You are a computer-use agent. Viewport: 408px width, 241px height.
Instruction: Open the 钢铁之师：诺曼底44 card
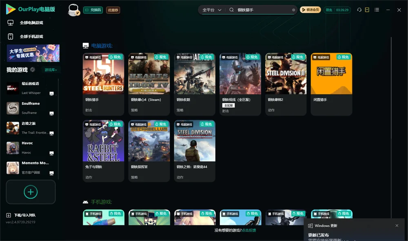click(x=195, y=151)
